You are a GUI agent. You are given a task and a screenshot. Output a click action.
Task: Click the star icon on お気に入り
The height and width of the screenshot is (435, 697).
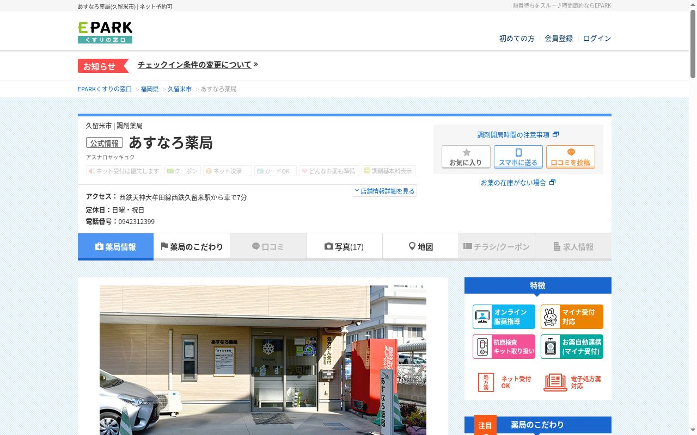coord(466,152)
